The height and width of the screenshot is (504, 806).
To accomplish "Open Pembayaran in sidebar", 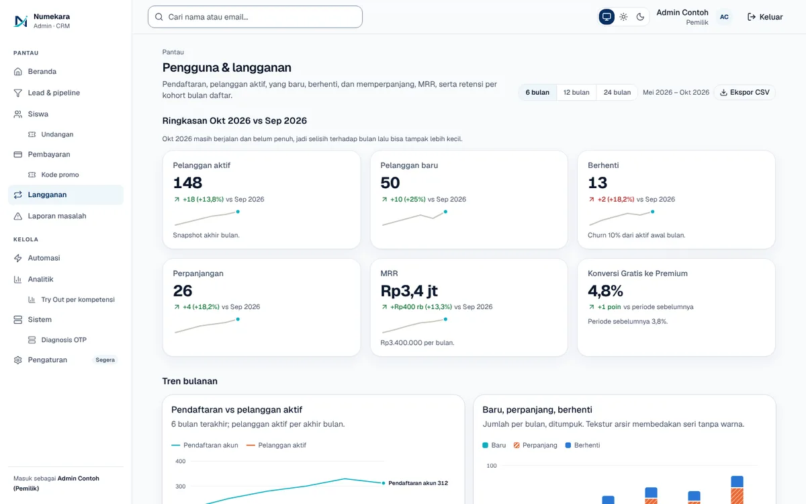I will 66,155.
